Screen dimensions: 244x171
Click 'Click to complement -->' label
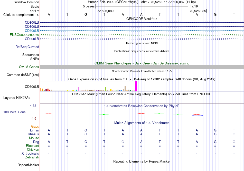(21, 15)
